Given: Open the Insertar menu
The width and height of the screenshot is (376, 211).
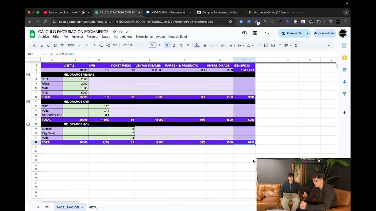Looking at the screenshot, I should point(78,37).
